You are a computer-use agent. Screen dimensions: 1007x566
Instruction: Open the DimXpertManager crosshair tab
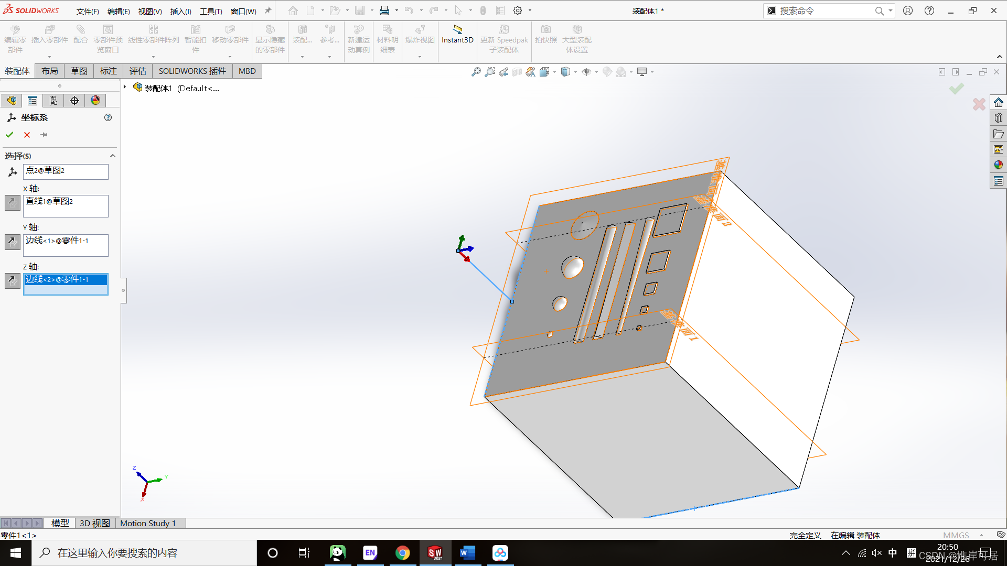click(74, 101)
